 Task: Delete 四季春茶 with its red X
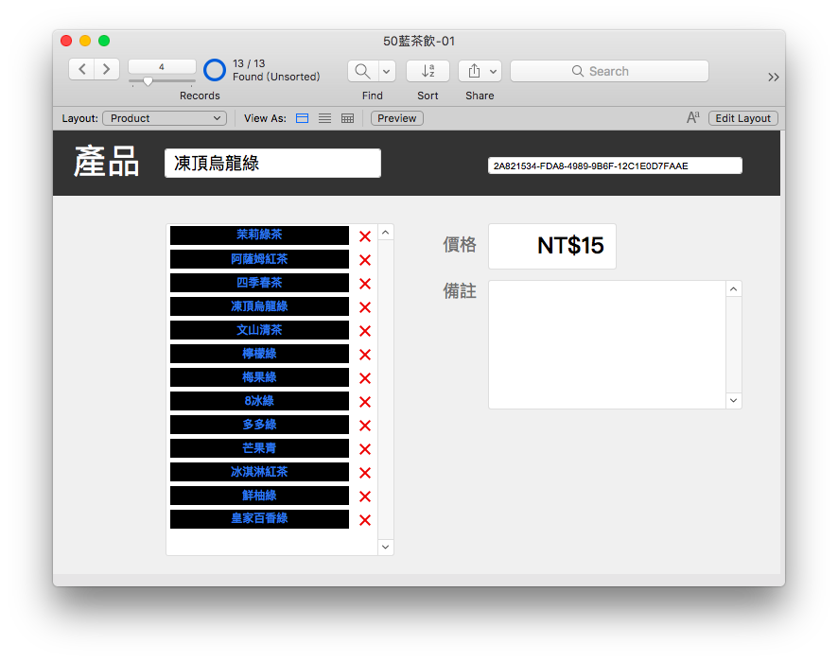(365, 284)
